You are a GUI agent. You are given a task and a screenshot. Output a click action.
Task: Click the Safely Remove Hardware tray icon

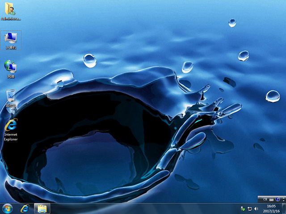click(x=243, y=209)
